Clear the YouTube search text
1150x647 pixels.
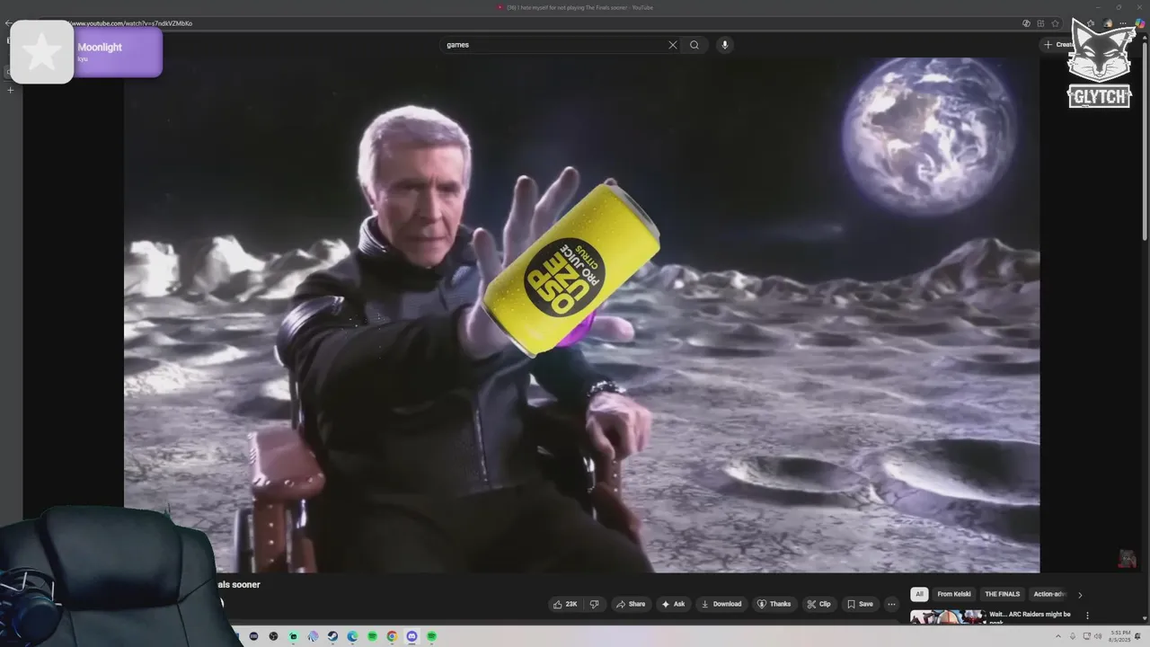point(672,45)
